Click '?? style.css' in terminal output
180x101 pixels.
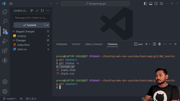tap(65, 74)
